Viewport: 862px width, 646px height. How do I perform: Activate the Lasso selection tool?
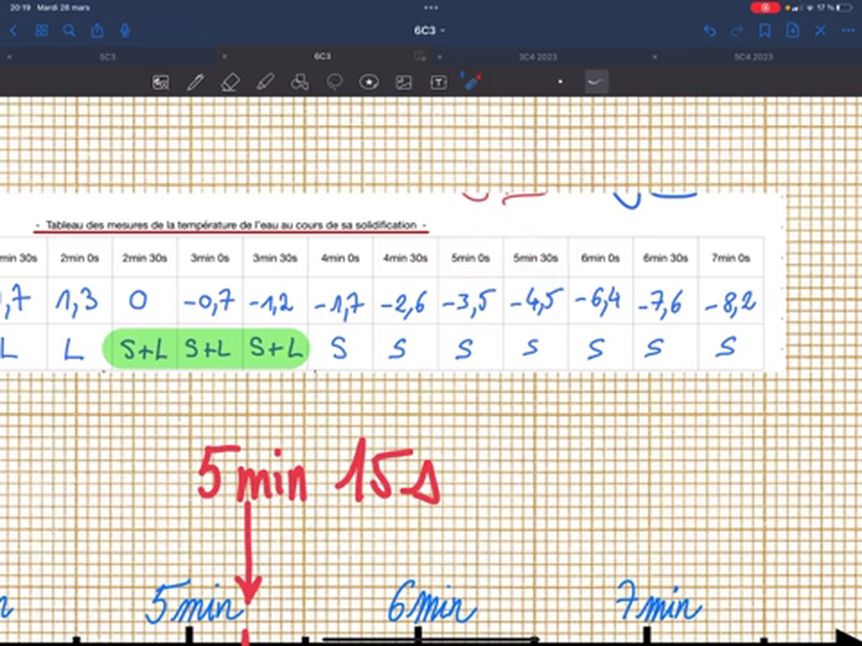(335, 83)
